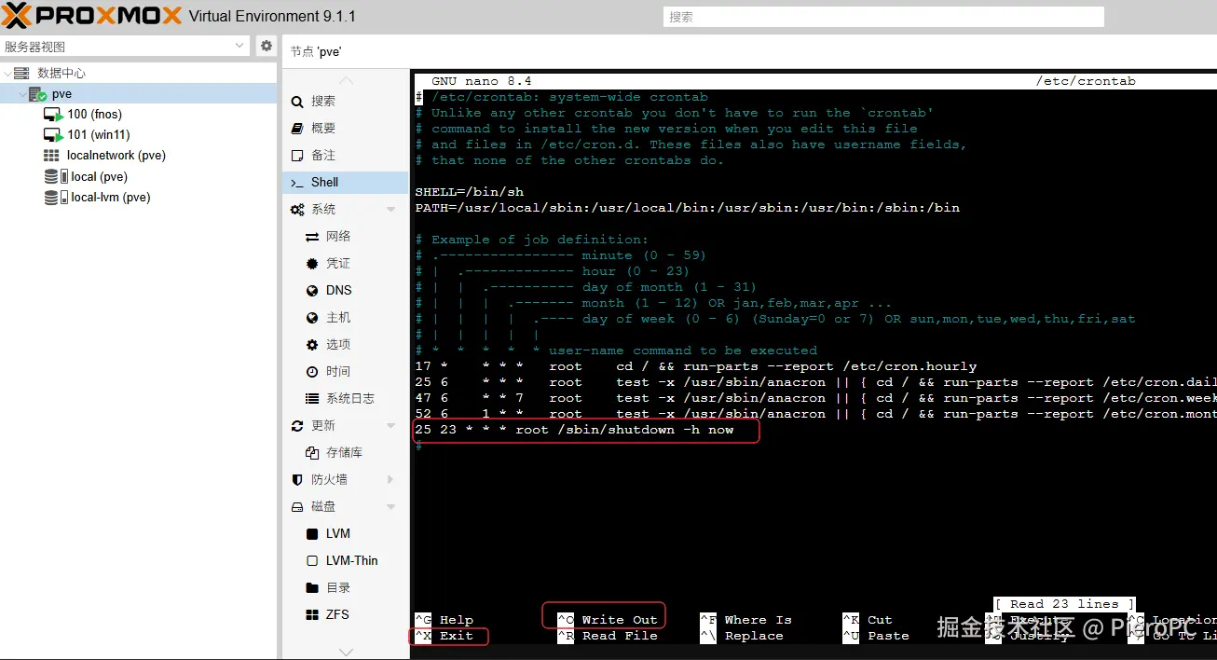The width and height of the screenshot is (1217, 660).
Task: Open 凭证 certificates page
Action: tap(337, 263)
